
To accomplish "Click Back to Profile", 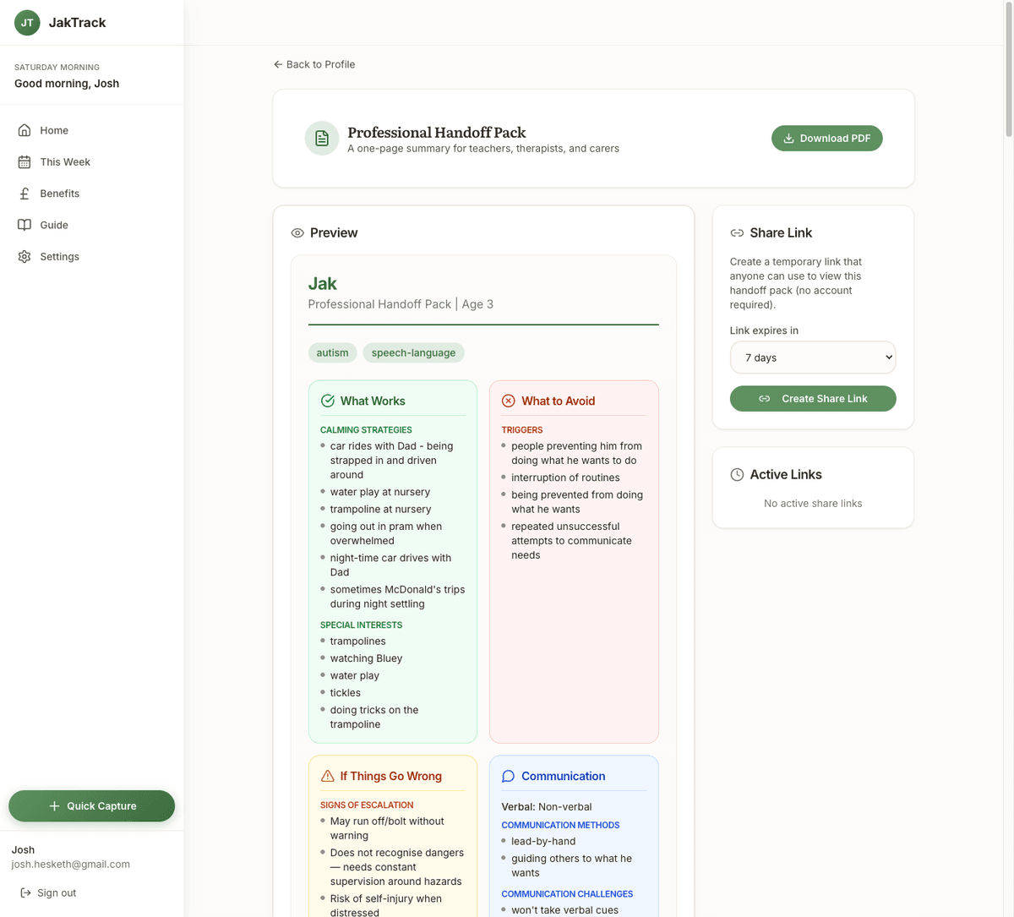I will pyautogui.click(x=313, y=63).
